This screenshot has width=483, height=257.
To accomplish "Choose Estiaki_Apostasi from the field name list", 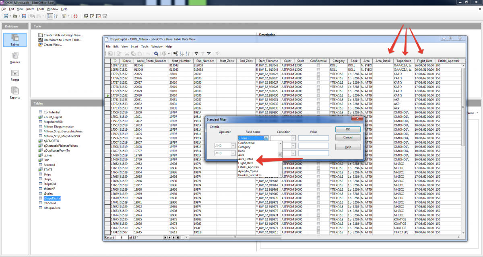I will 249,167.
